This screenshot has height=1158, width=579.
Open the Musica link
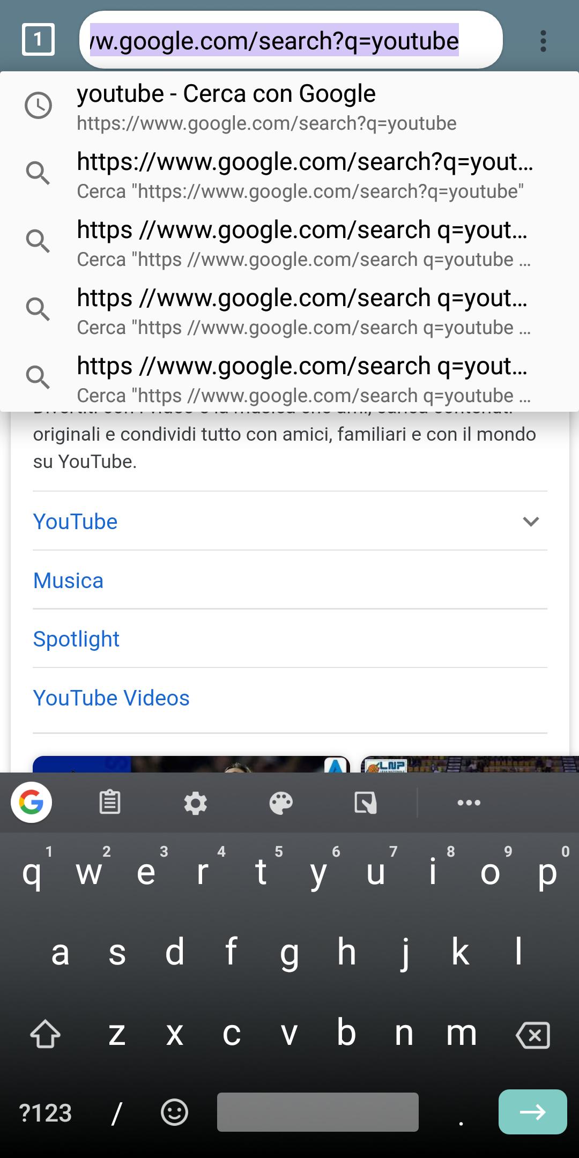[x=68, y=581]
